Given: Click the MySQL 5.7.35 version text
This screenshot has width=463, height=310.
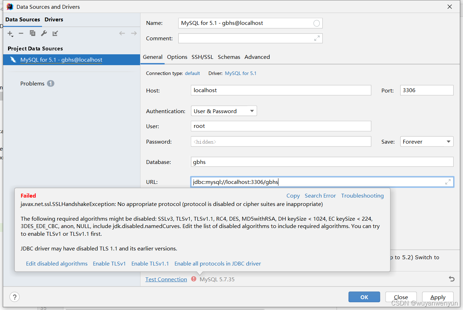Looking at the screenshot, I should 217,279.
